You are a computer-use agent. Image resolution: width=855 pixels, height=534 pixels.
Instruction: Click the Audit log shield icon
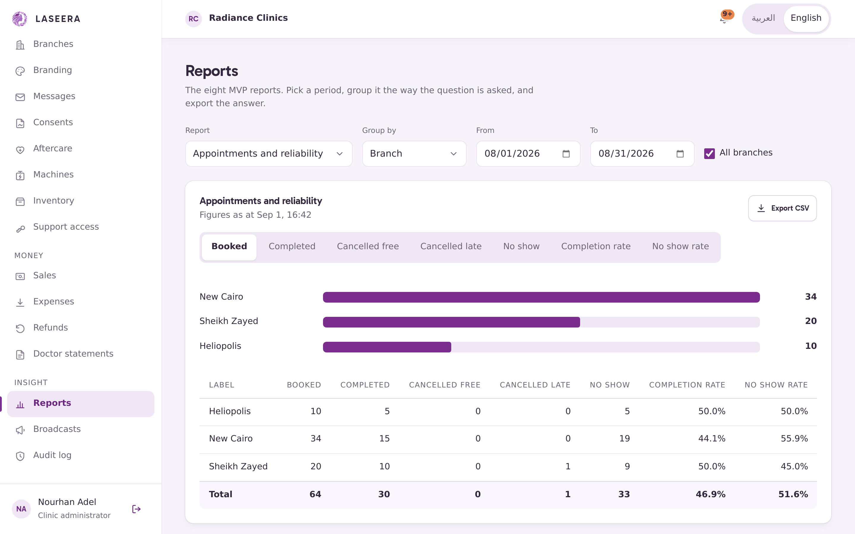[20, 456]
